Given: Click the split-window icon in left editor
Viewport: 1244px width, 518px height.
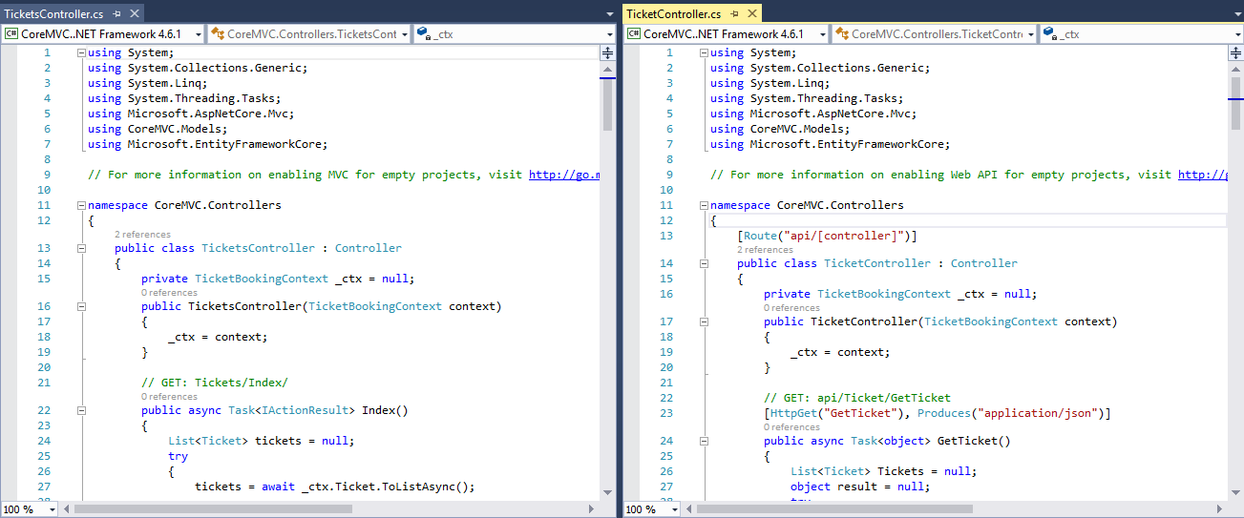Looking at the screenshot, I should pyautogui.click(x=607, y=52).
